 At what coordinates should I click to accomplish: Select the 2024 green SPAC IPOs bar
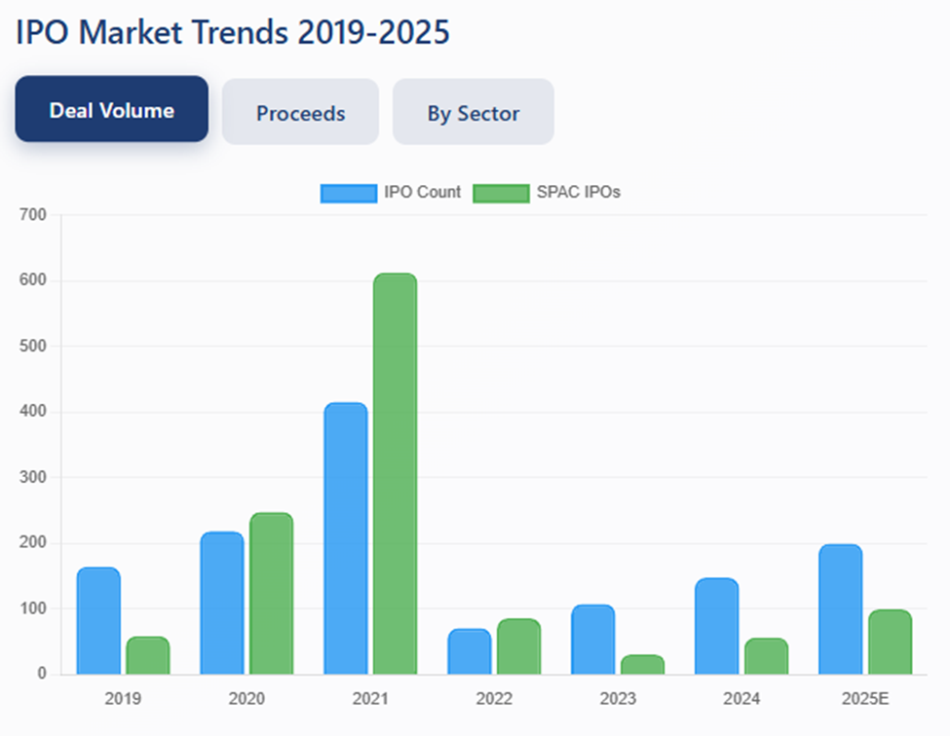pos(766,656)
